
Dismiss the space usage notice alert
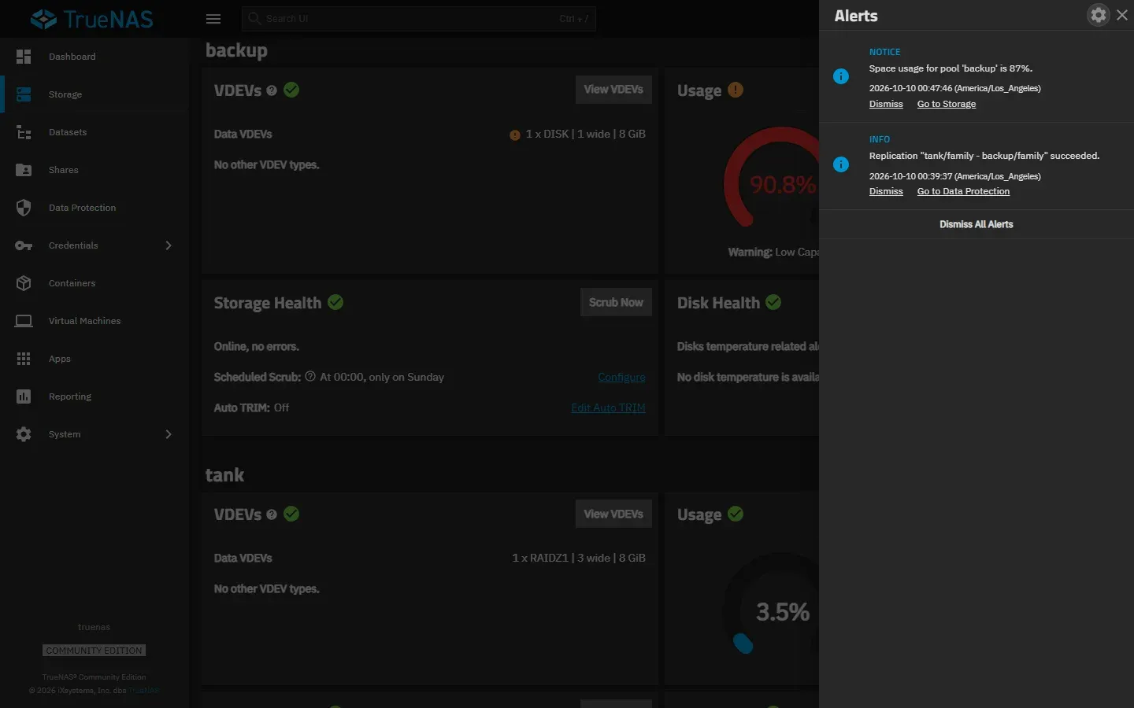886,104
